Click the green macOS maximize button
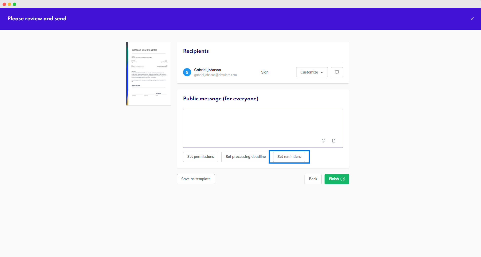This screenshot has height=257, width=481. coord(14,4)
